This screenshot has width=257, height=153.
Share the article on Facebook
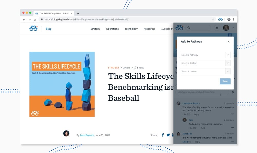(163, 135)
